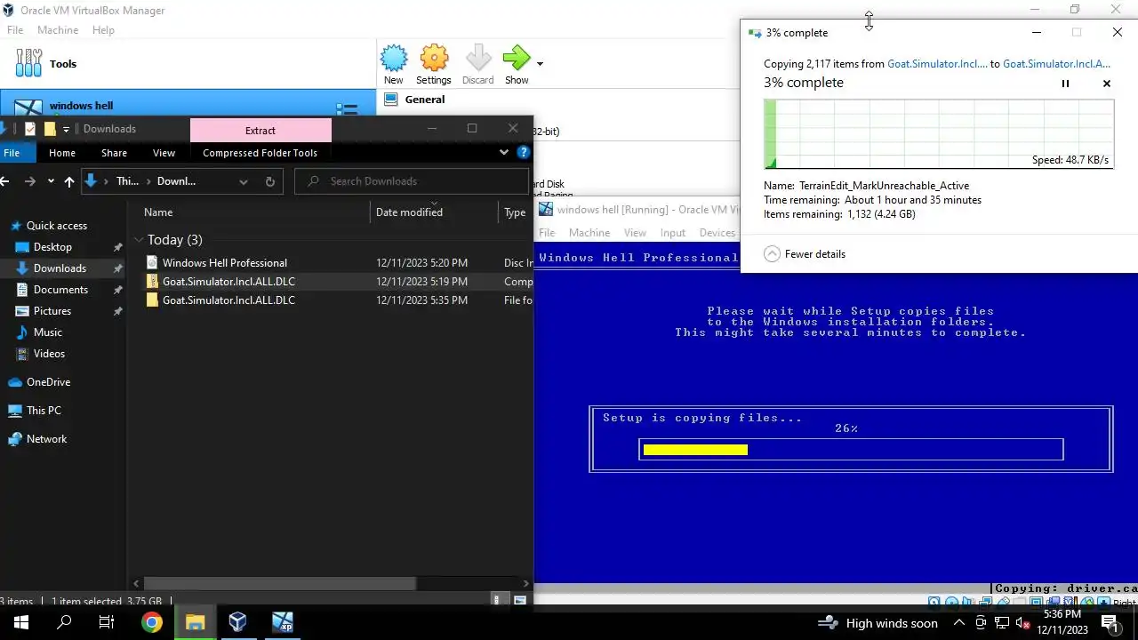Launch Google Chrome from the taskbar
Viewport: 1138px width, 640px height.
[152, 622]
